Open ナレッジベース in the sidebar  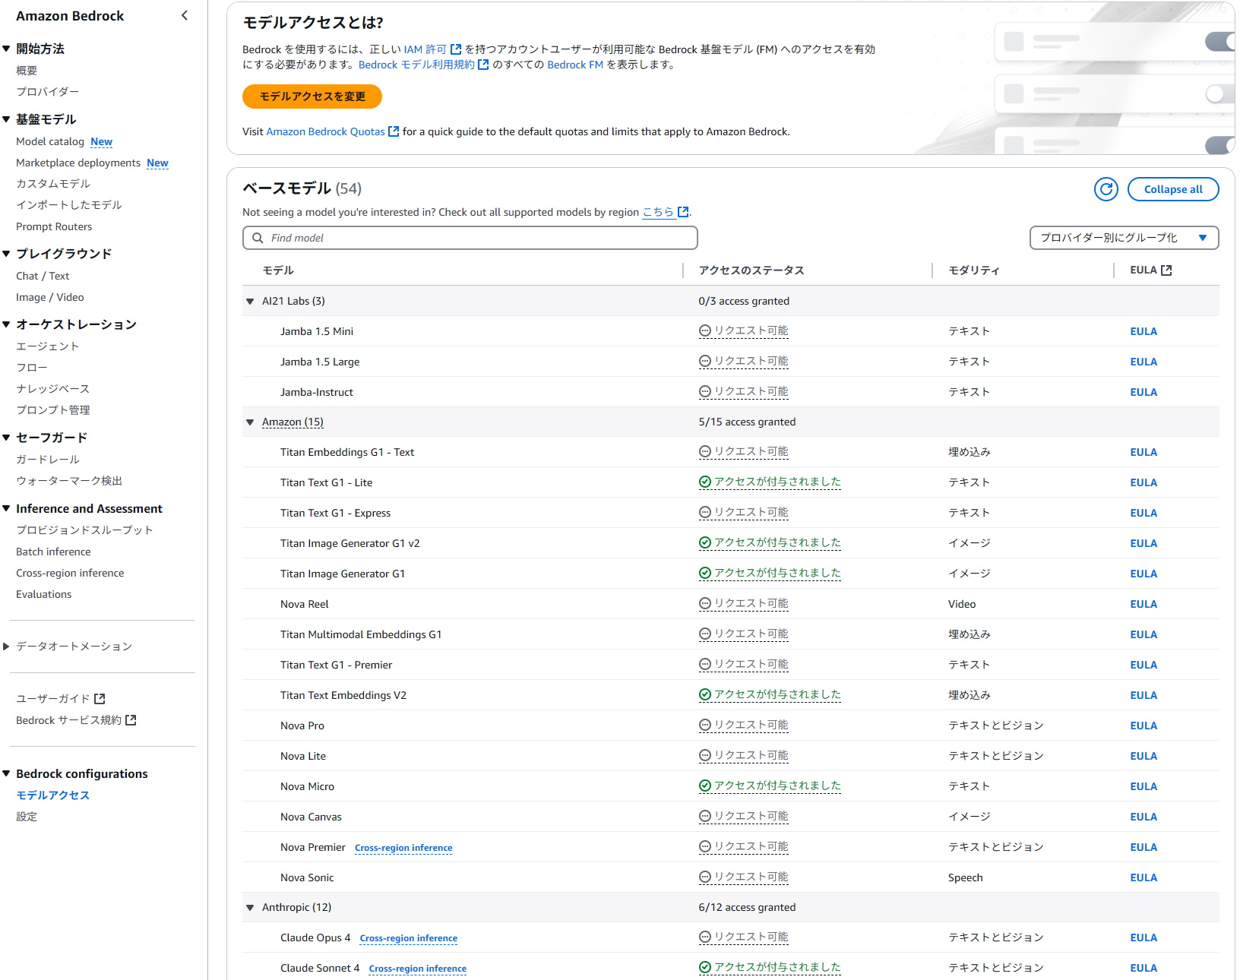click(53, 389)
